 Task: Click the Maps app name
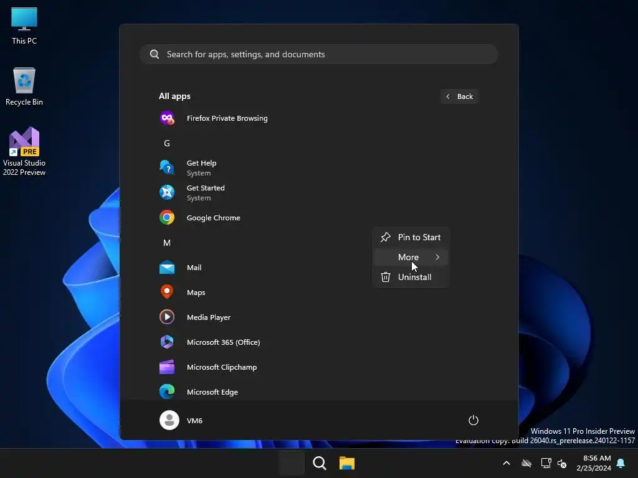click(196, 293)
